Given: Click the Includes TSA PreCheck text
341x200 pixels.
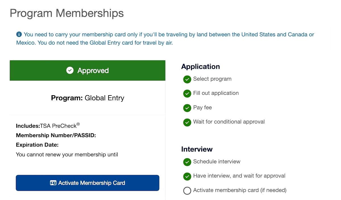Looking at the screenshot, I should [x=48, y=126].
